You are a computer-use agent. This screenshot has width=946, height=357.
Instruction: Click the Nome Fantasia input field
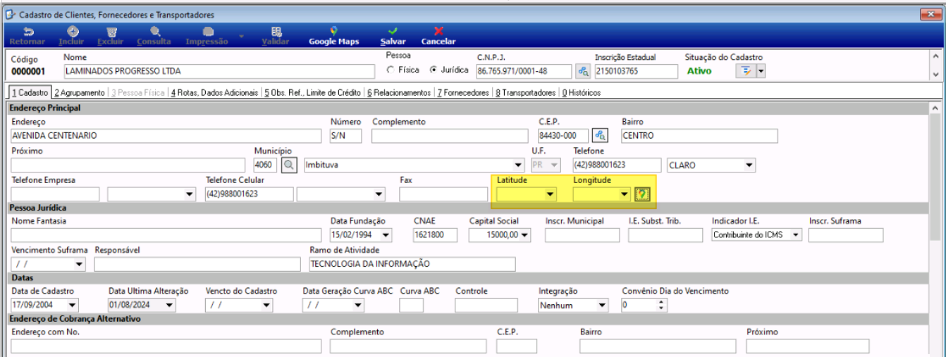[166, 235]
